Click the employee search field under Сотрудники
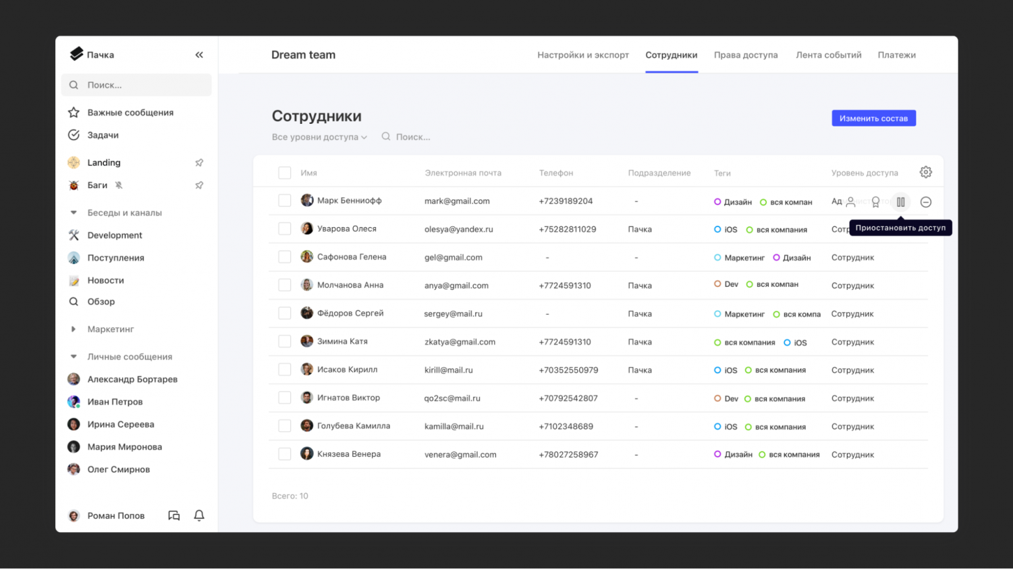 (413, 137)
